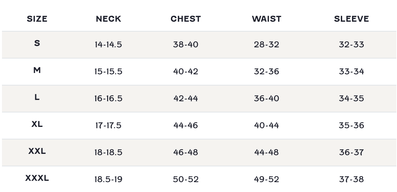397x192 pixels.
Task: Click waist measurement 28-32 cell
Action: [x=267, y=45]
